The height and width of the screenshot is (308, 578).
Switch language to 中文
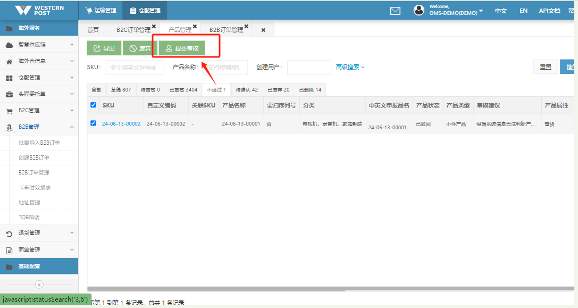pos(500,11)
